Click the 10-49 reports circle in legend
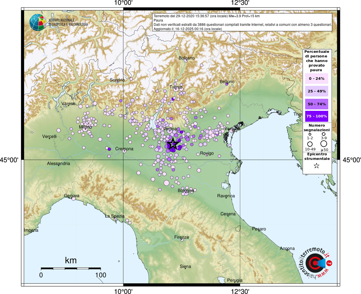Viewport: 361px width, 294px height. (310, 144)
